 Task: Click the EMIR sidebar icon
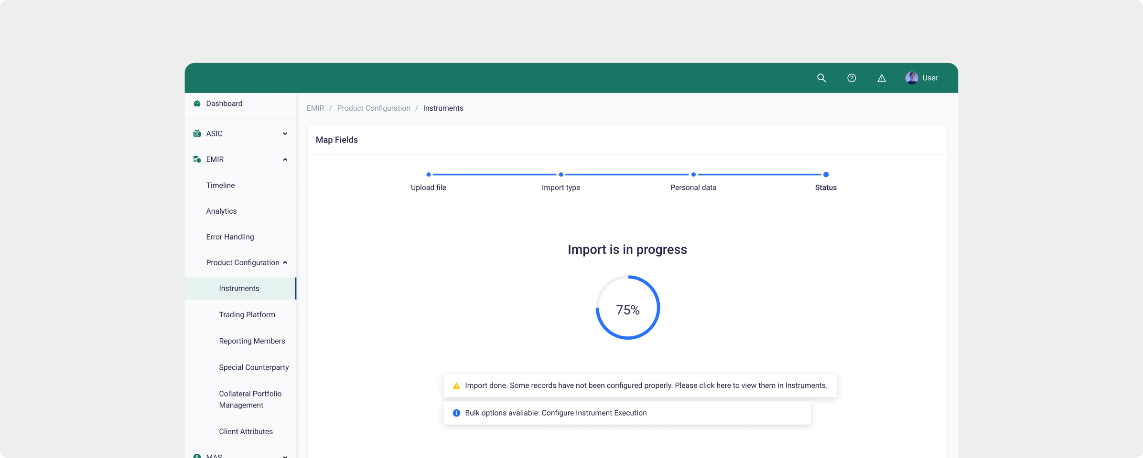(x=197, y=159)
